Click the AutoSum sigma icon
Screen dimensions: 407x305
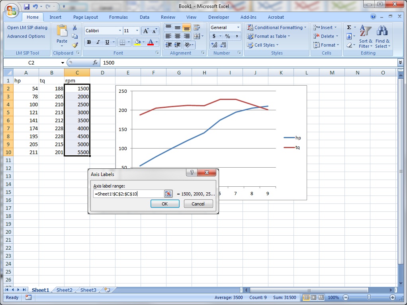click(349, 27)
